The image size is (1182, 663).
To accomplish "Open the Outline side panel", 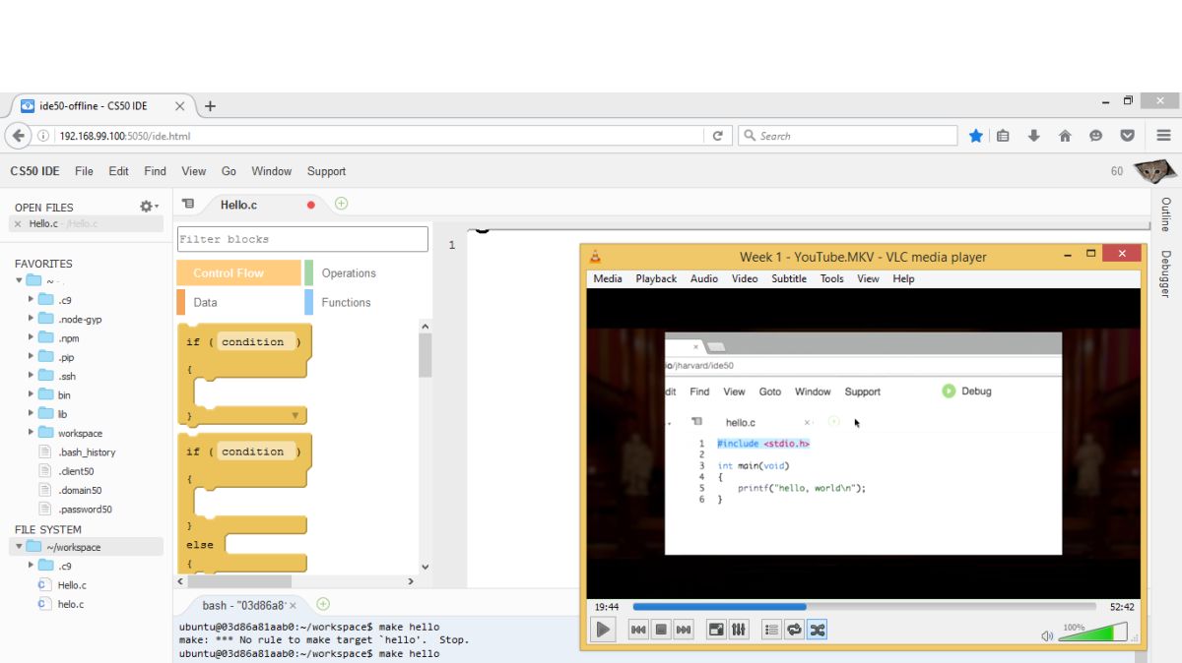I will 1166,214.
